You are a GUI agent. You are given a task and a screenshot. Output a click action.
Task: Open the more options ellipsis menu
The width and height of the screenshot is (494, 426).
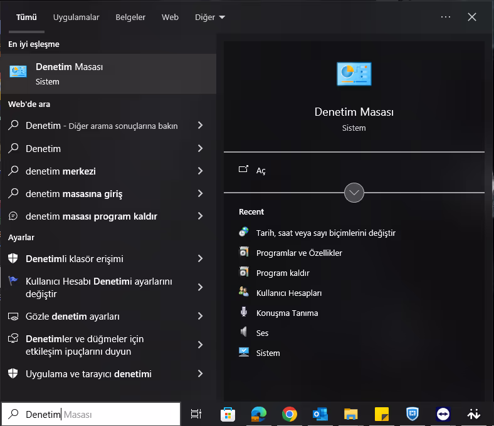click(x=446, y=17)
